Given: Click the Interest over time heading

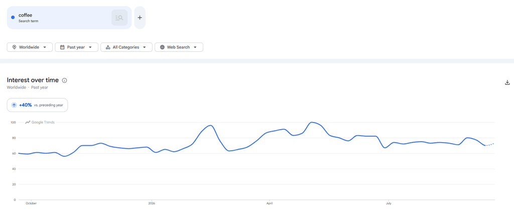Looking at the screenshot, I should click(x=33, y=80).
